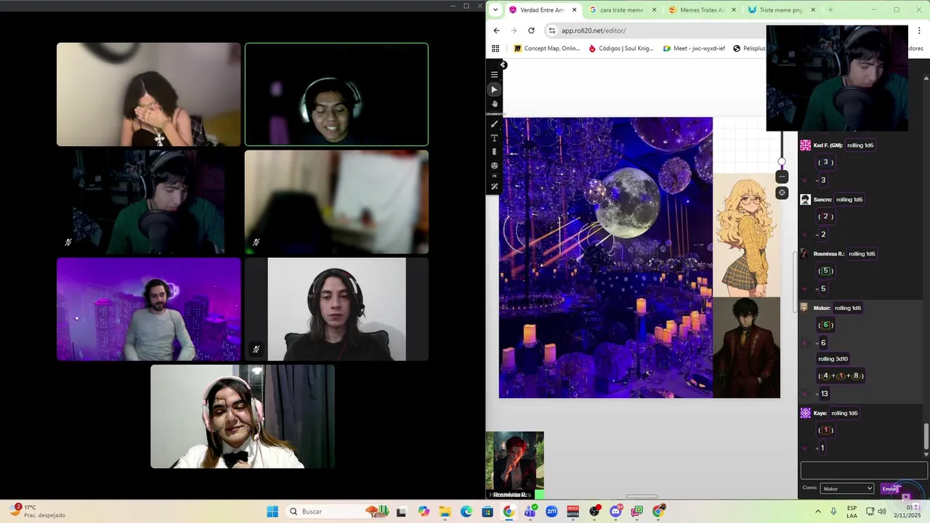Open the FX magic wand tool
This screenshot has height=523, width=930.
(x=495, y=187)
